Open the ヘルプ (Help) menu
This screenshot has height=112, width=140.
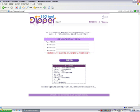[x=40, y=4]
